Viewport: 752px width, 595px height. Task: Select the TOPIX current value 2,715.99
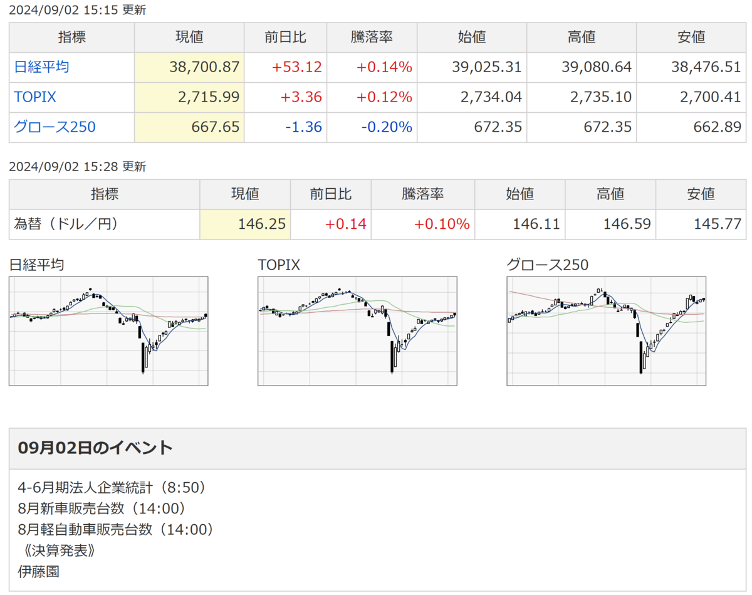pos(209,97)
